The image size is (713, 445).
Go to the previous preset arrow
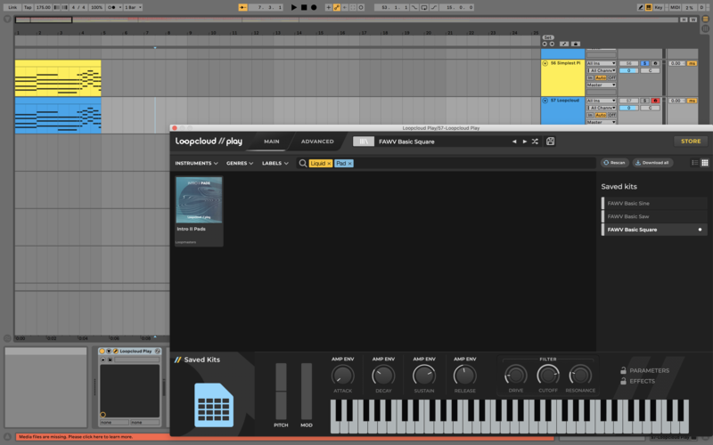513,142
